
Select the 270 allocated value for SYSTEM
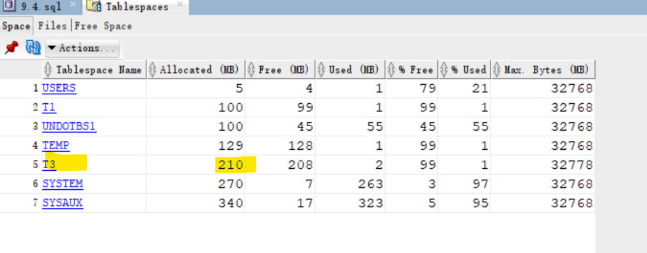pos(230,184)
